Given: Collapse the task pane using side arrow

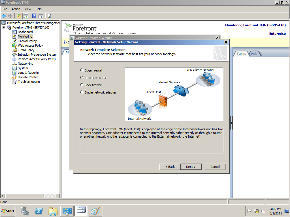Looking at the screenshot, I should (x=231, y=123).
